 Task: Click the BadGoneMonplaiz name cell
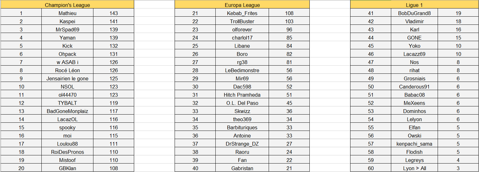coord(67,111)
